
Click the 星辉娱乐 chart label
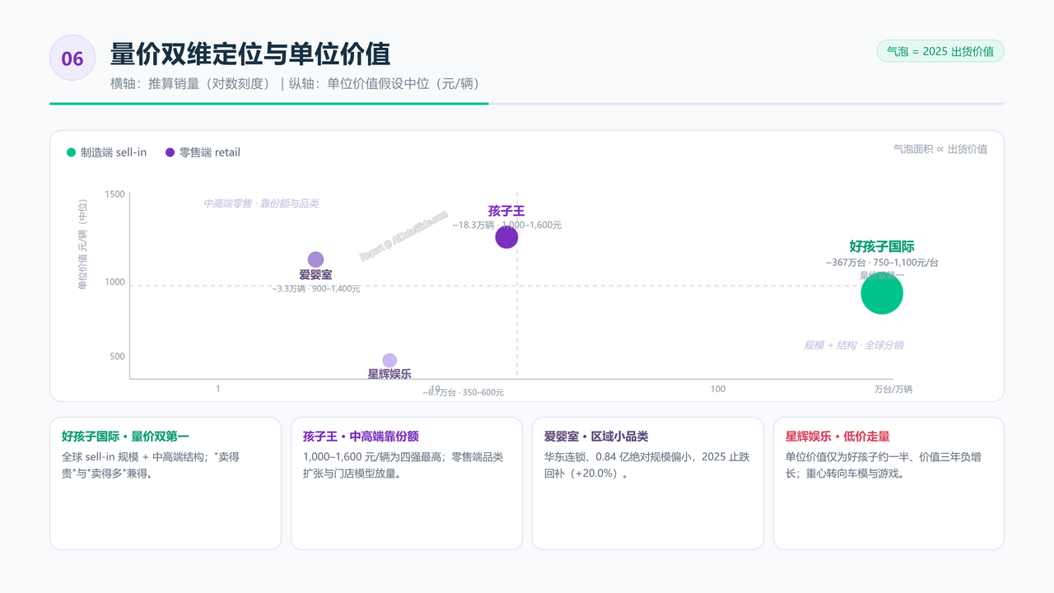[x=389, y=374]
